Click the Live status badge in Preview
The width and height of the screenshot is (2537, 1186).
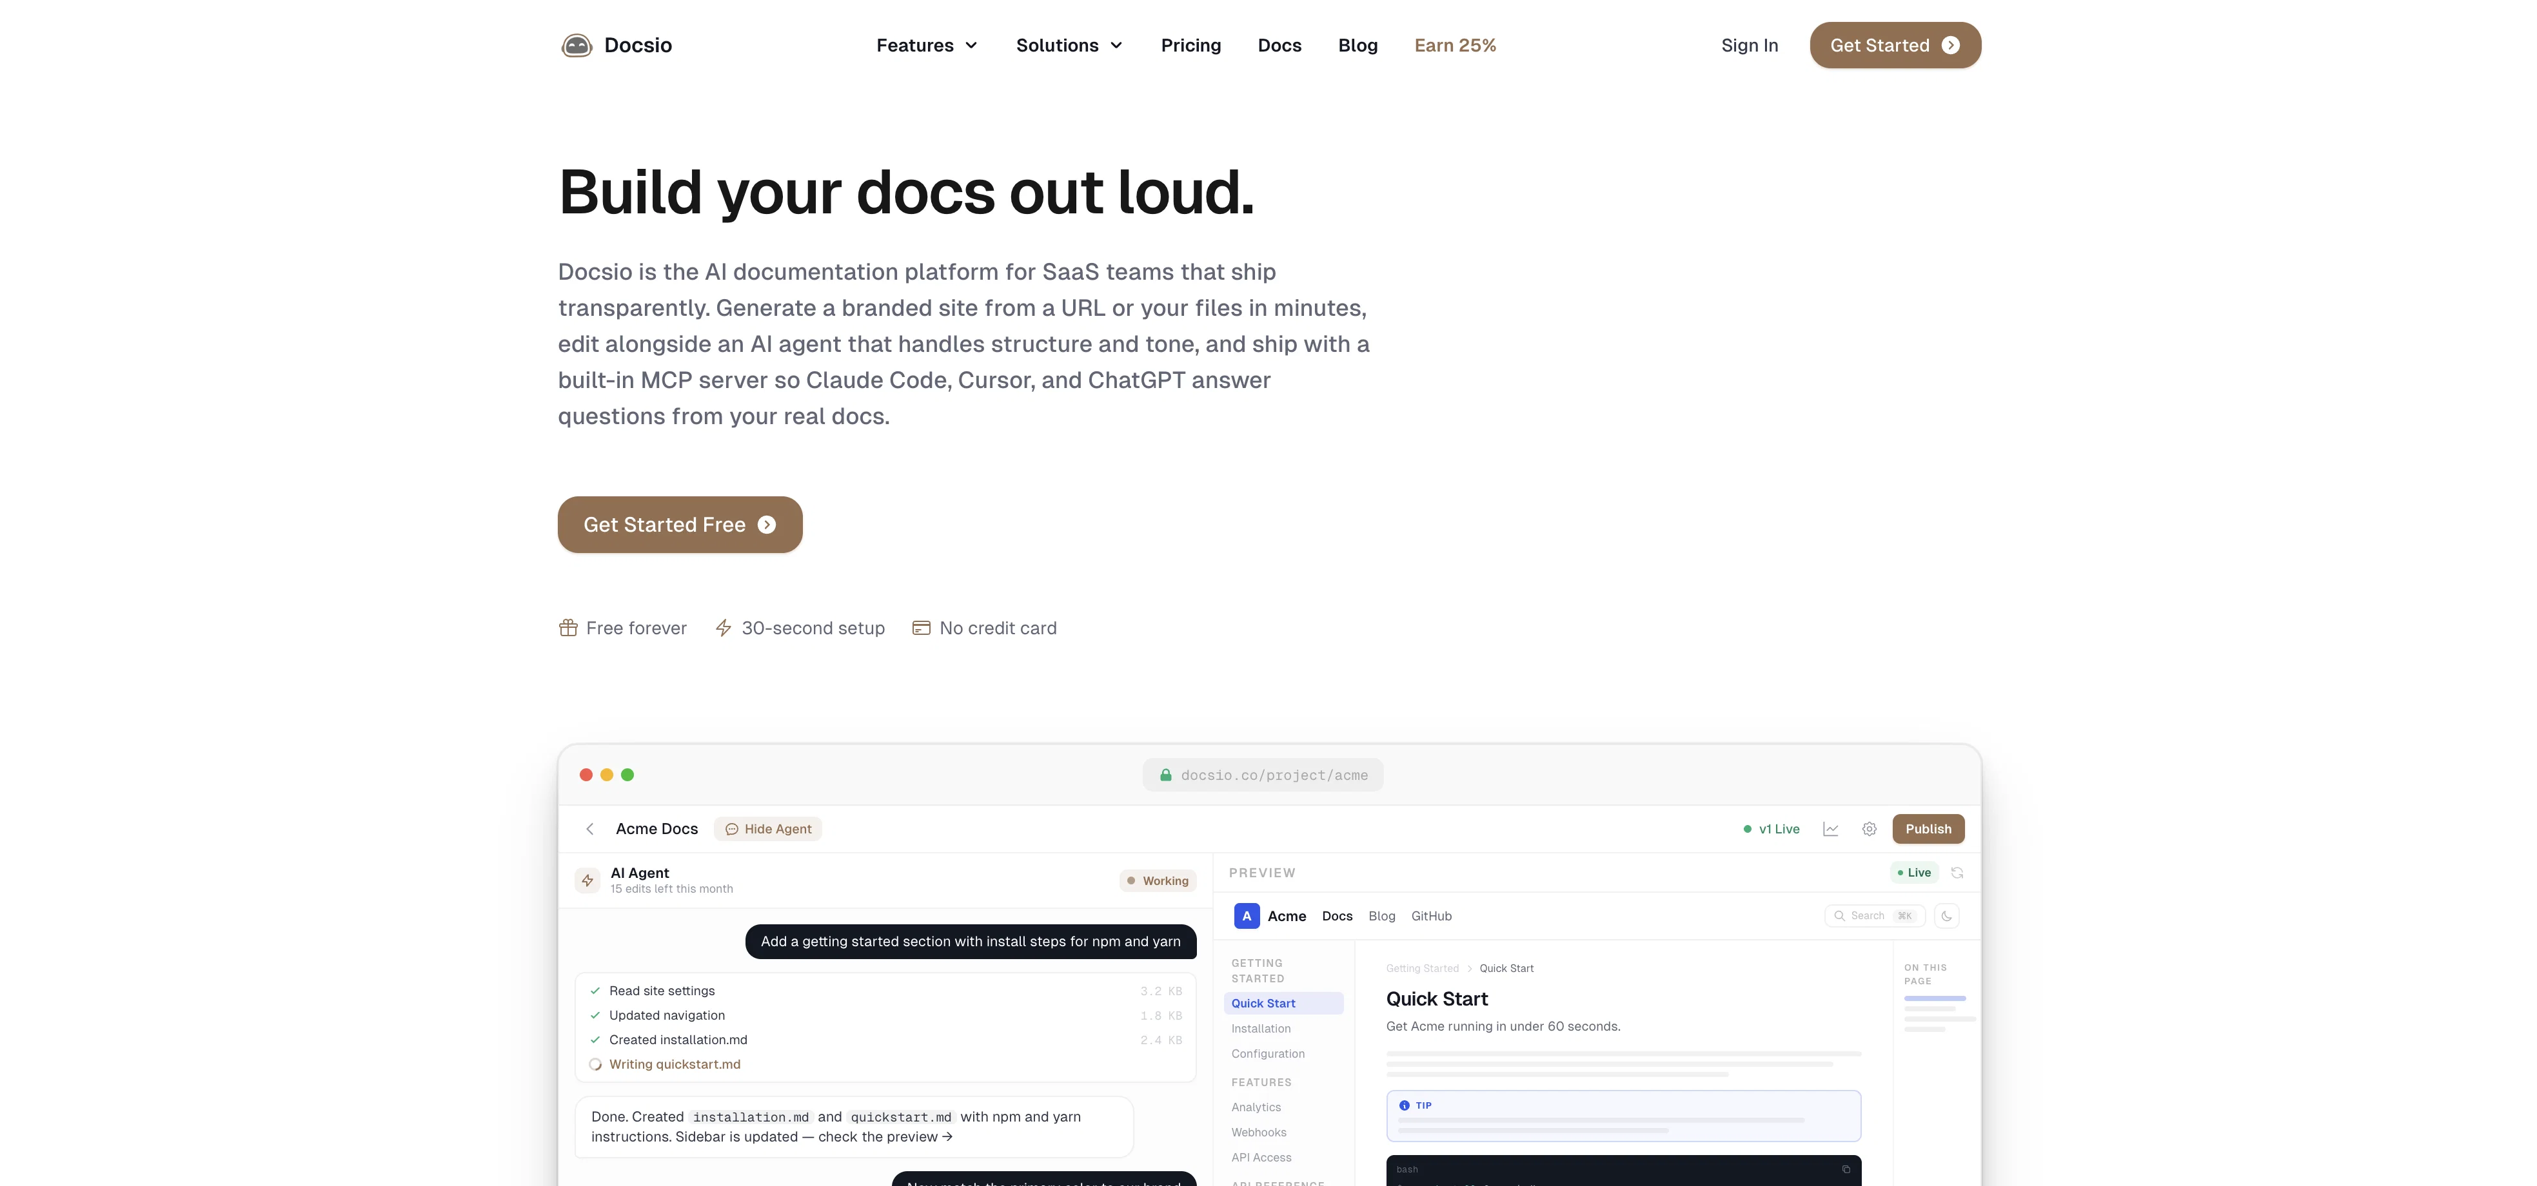point(1915,873)
